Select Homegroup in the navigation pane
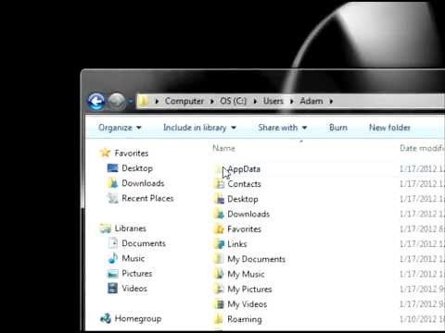This screenshot has width=445, height=333. (x=138, y=319)
